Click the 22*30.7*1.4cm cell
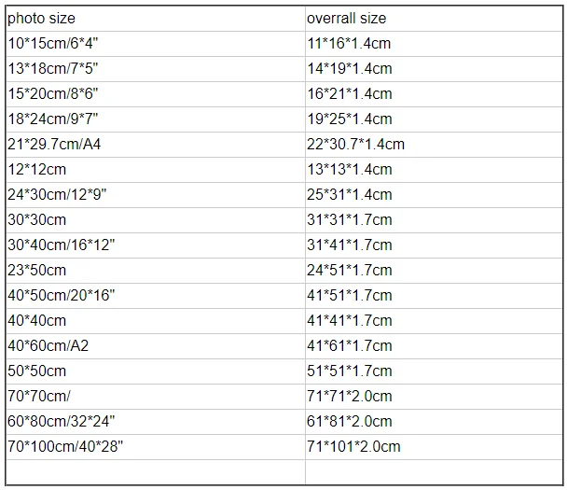 [x=355, y=145]
